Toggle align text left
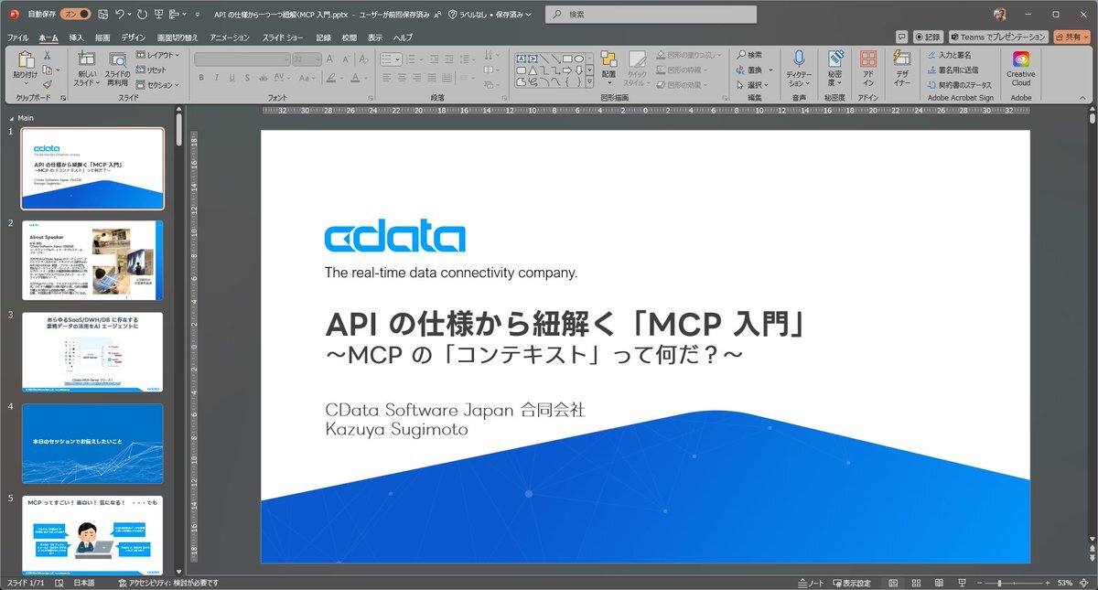This screenshot has height=590, width=1098. pos(386,78)
